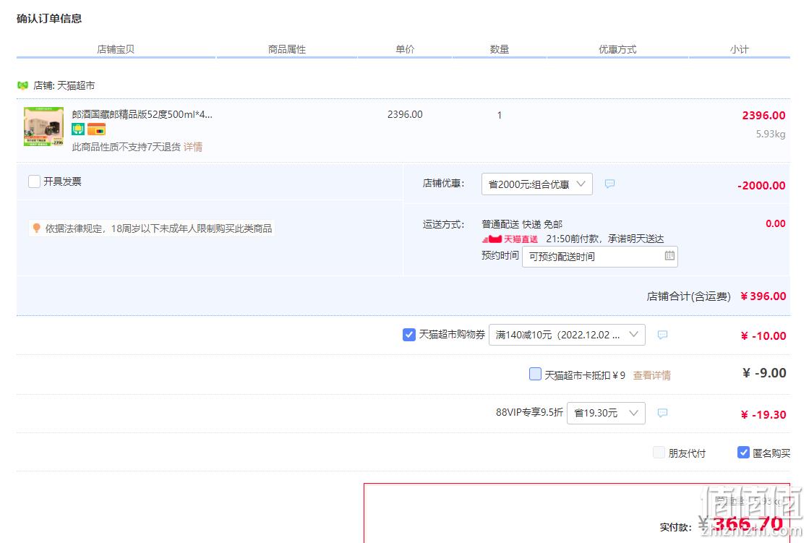Open the Langjiu liquor product thumbnail

[x=43, y=127]
